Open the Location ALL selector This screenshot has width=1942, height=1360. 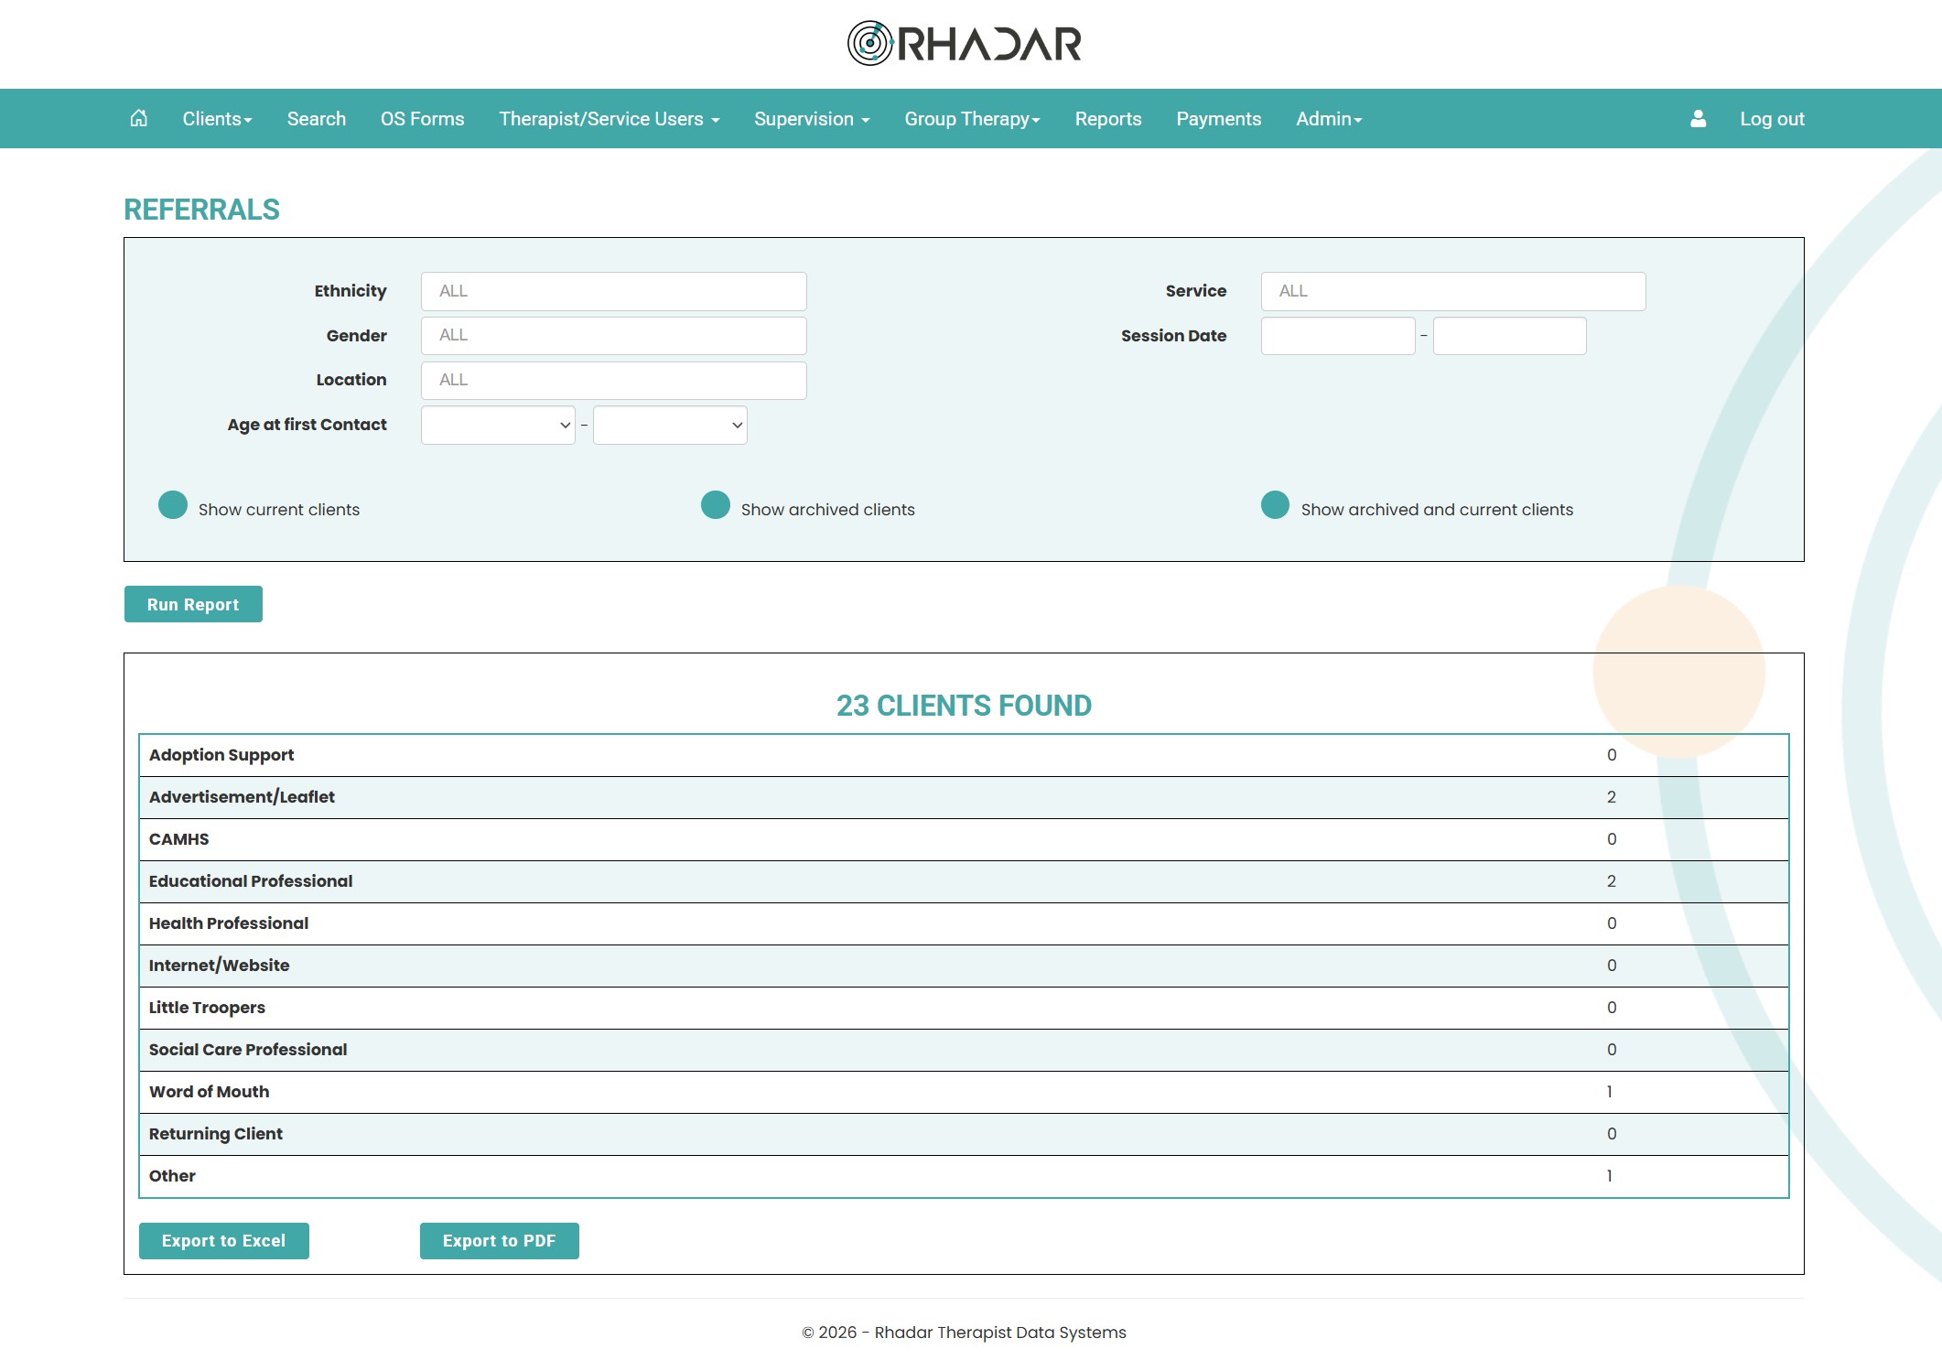613,381
